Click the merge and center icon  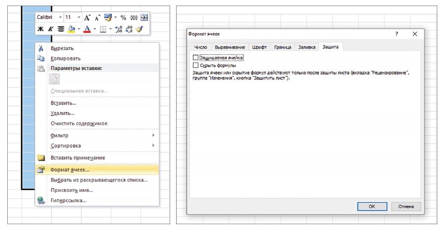(144, 18)
